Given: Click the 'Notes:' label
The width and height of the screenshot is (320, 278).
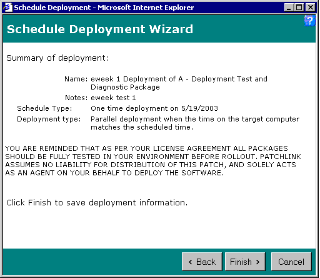Looking at the screenshot, I should (76, 98).
